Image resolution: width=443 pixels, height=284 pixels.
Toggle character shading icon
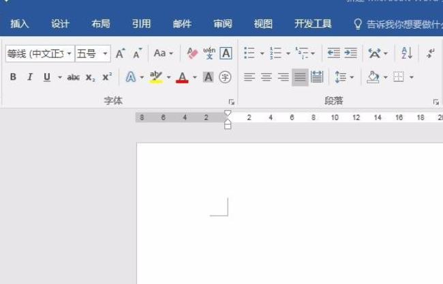pyautogui.click(x=209, y=77)
